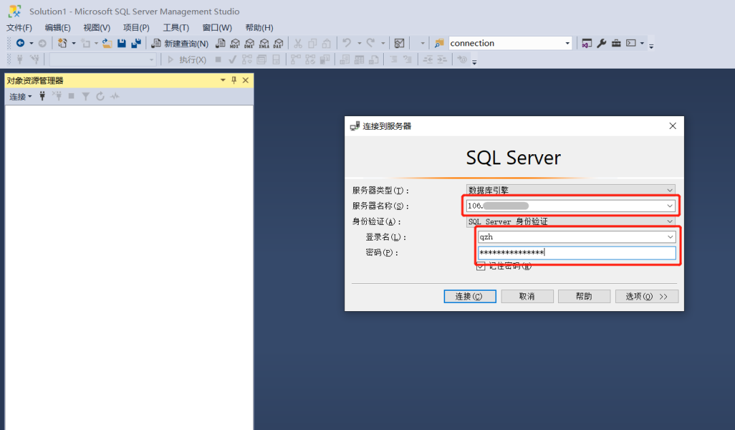
Task: Click the Cancel button in dialog
Action: pyautogui.click(x=527, y=296)
